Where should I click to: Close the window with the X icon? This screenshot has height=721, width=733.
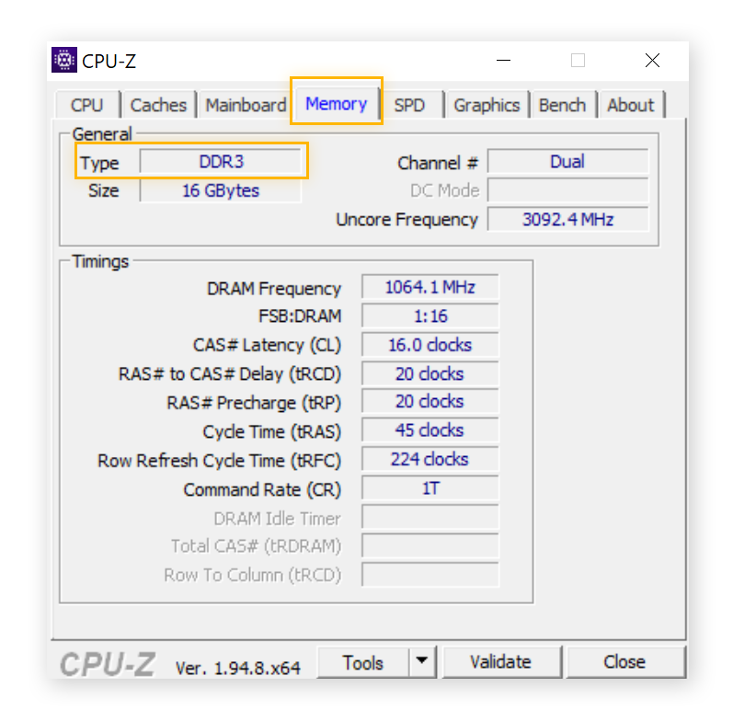[x=652, y=61]
